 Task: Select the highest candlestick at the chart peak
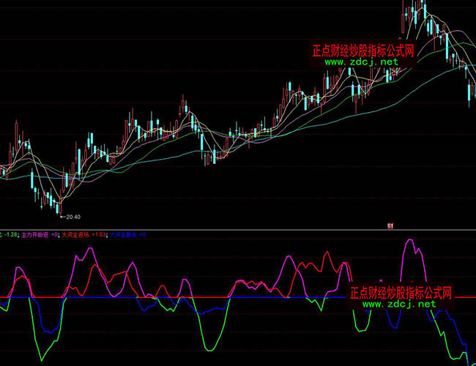pyautogui.click(x=422, y=9)
